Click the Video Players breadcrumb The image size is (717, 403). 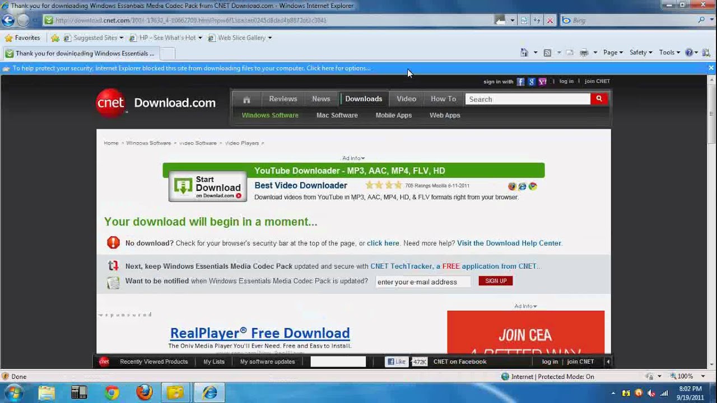[242, 143]
